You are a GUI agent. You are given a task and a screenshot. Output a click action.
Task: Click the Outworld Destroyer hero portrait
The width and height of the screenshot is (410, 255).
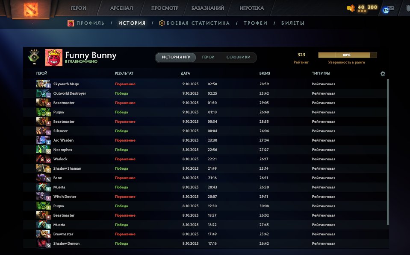point(43,93)
